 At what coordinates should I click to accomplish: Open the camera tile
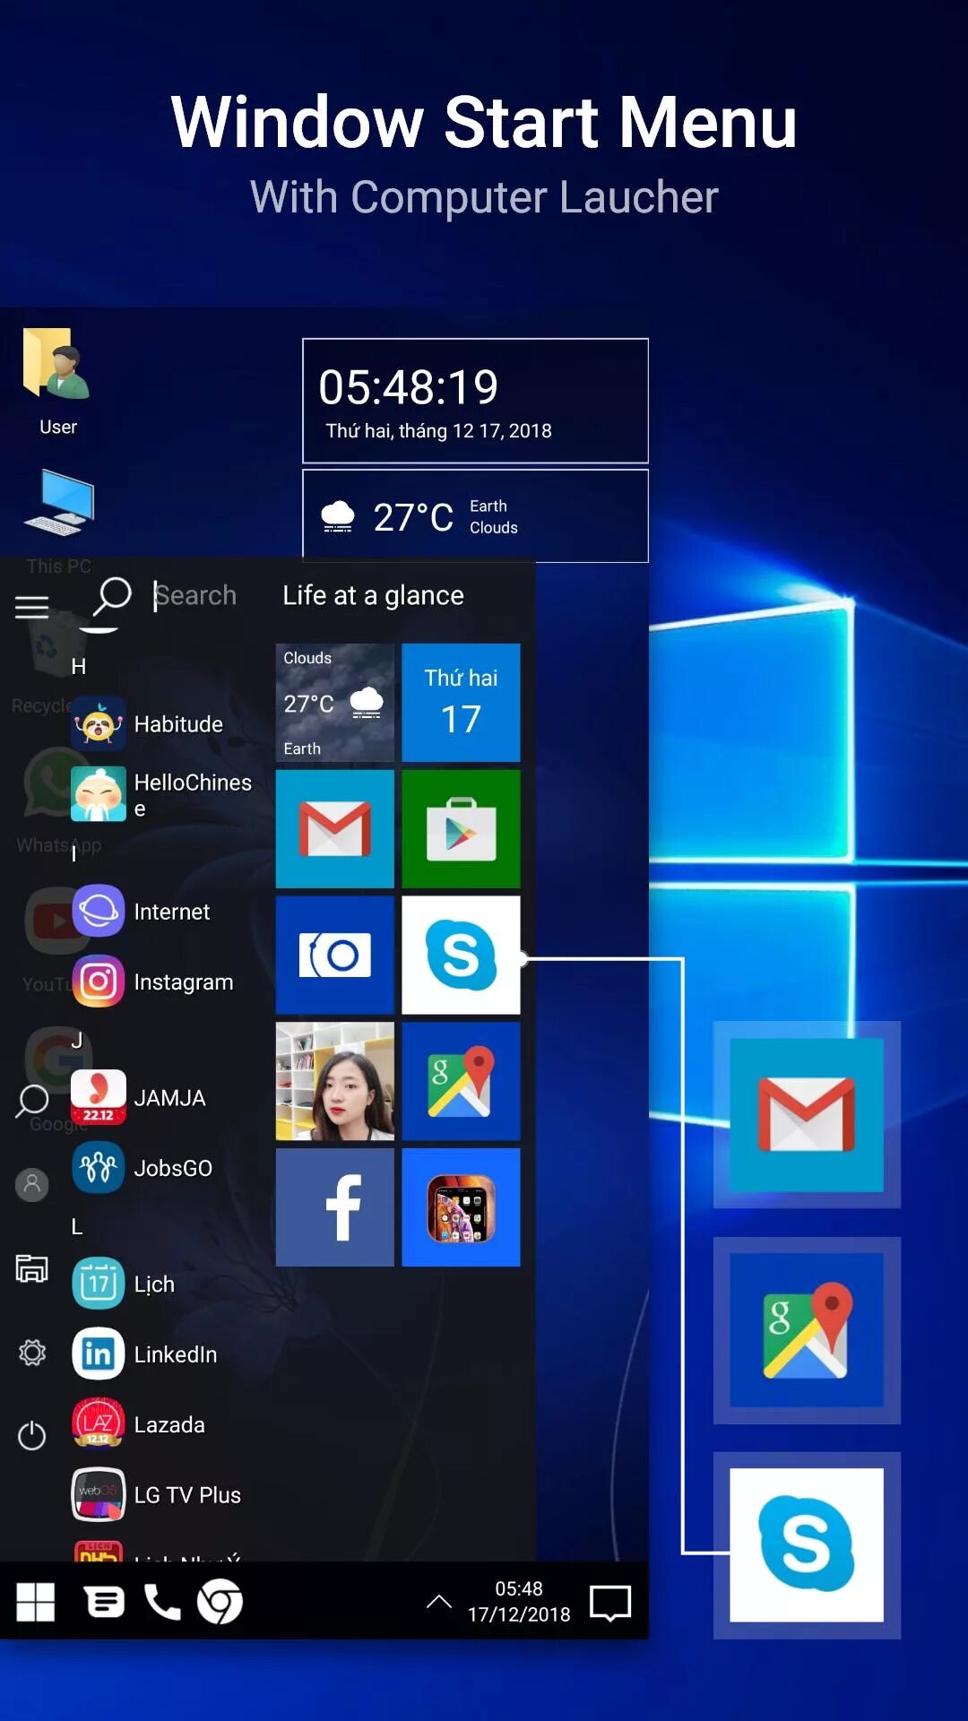334,955
